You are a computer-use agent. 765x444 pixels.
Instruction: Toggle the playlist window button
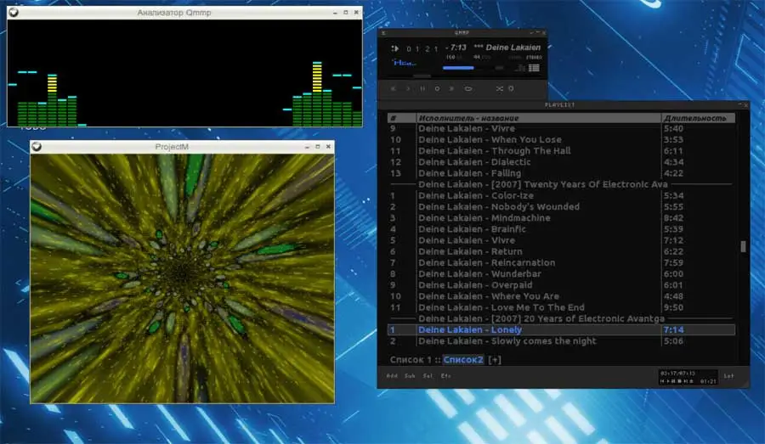[535, 68]
